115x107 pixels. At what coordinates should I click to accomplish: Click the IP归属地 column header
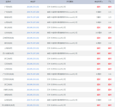[x=70, y=2]
